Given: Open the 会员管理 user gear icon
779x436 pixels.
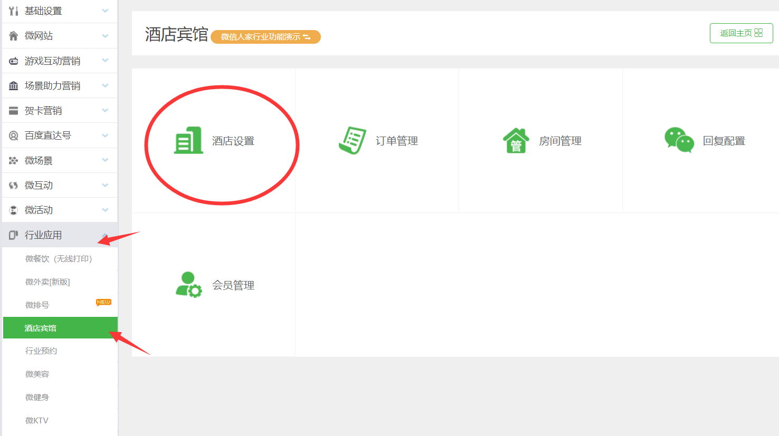Looking at the screenshot, I should tap(188, 285).
